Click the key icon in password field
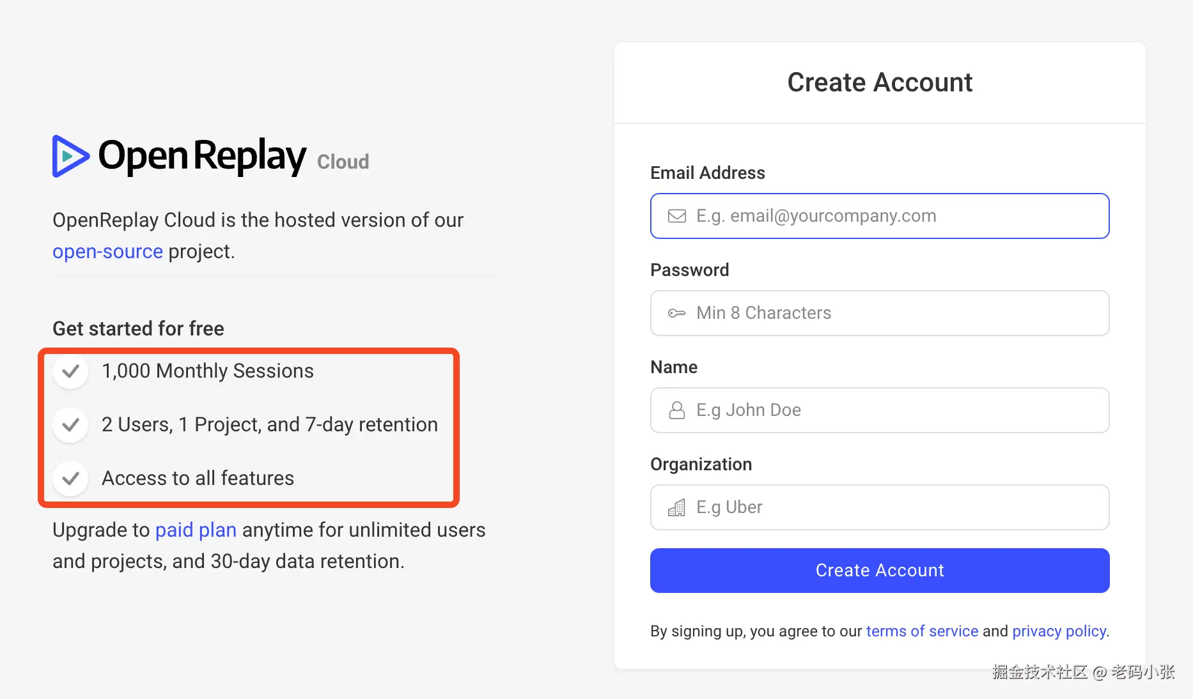Viewport: 1193px width, 699px height. (676, 313)
